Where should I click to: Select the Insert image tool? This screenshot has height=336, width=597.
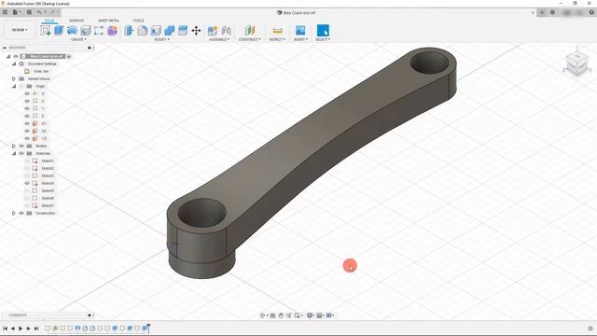click(x=300, y=31)
